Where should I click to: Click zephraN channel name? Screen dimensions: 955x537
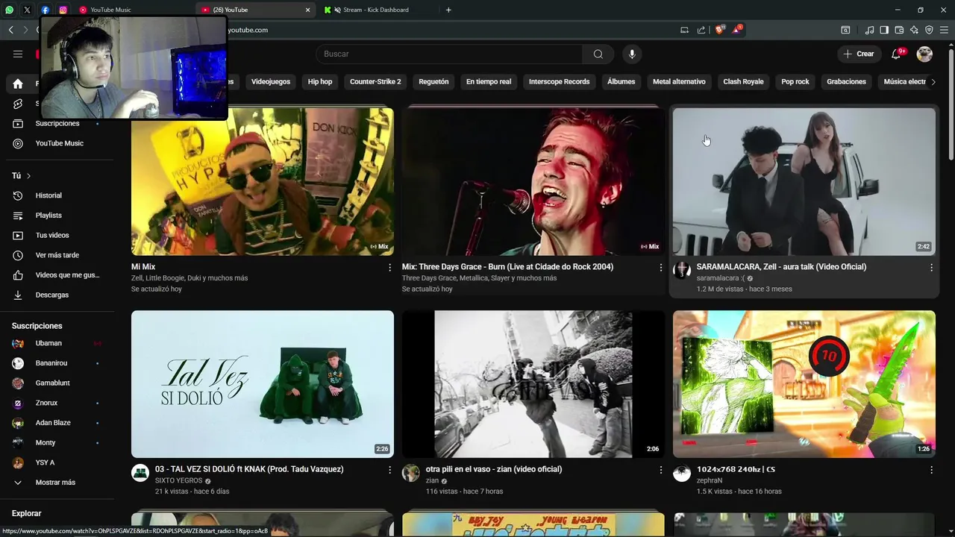point(710,481)
